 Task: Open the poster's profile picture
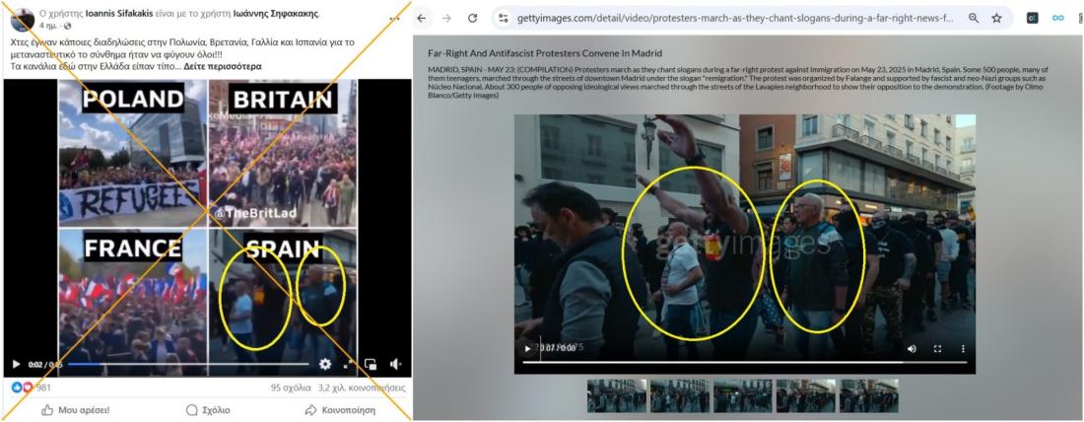click(x=23, y=20)
